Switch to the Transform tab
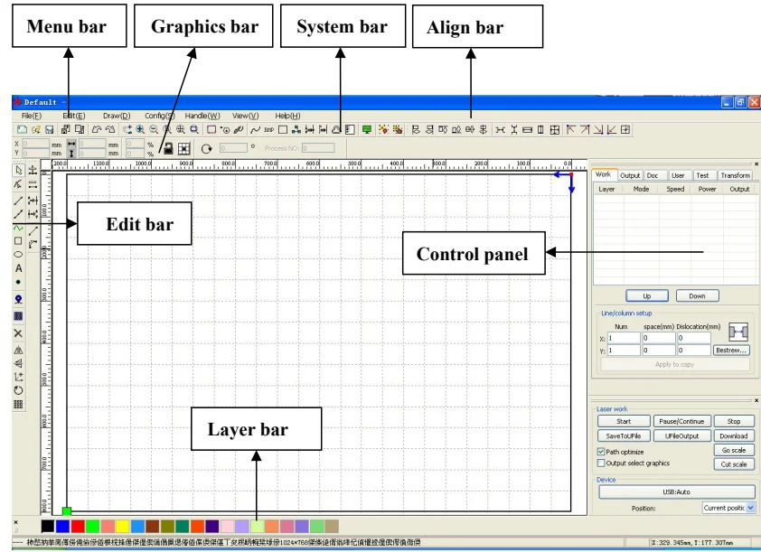This screenshot has height=552, width=761. pos(736,175)
